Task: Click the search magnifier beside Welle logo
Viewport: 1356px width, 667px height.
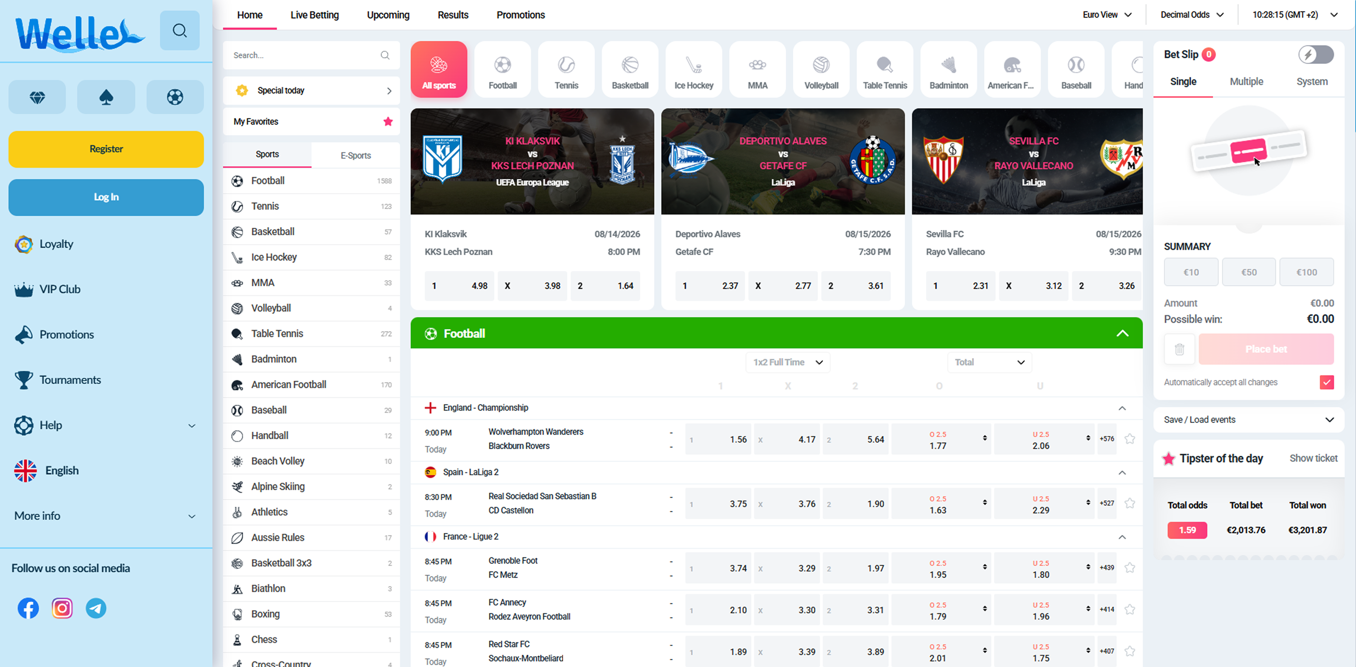Action: [180, 30]
